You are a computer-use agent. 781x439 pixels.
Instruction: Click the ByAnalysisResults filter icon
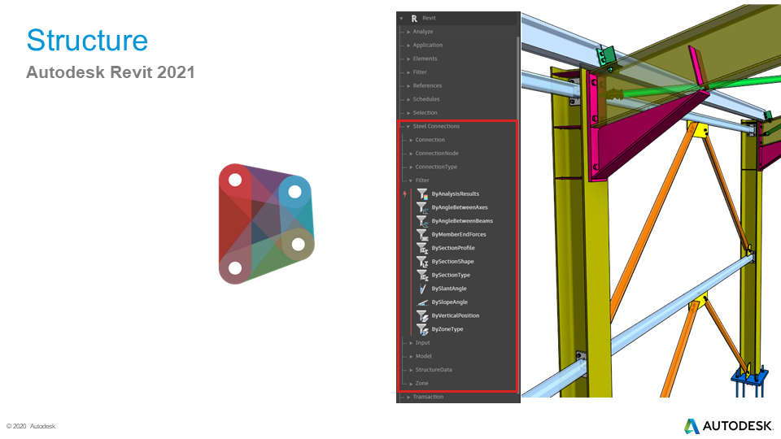[x=422, y=193]
